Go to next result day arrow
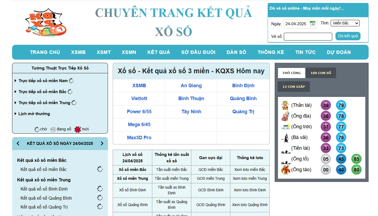 click(102, 144)
